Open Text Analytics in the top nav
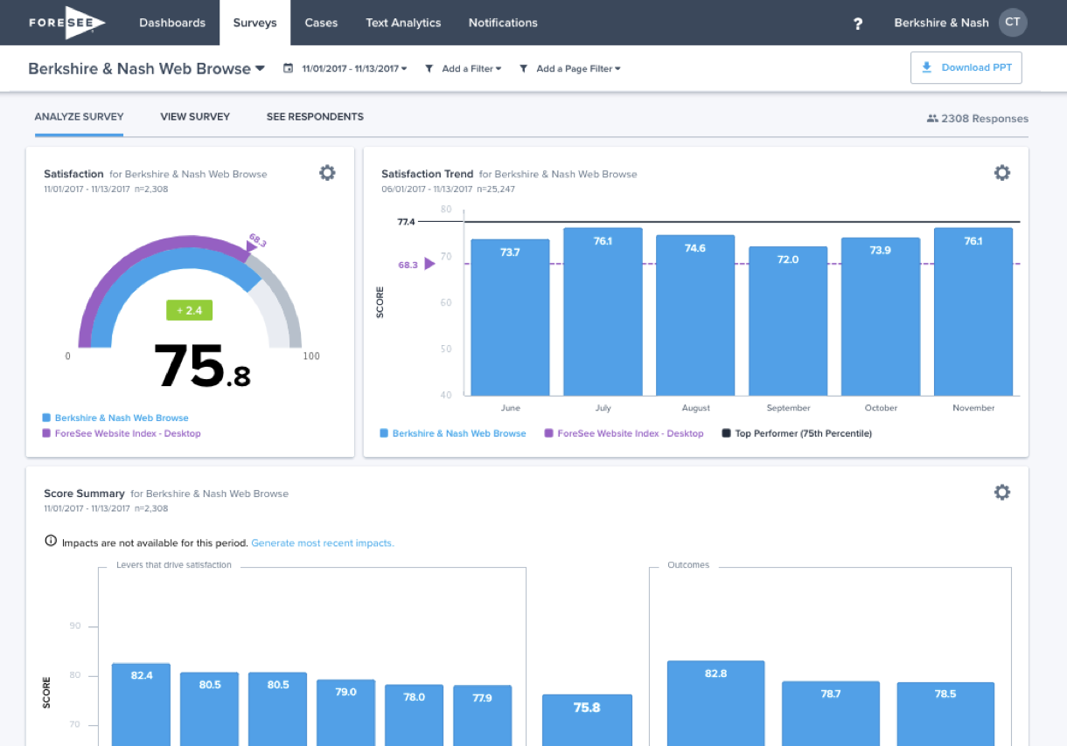Screen dimensions: 1067x746 [403, 23]
